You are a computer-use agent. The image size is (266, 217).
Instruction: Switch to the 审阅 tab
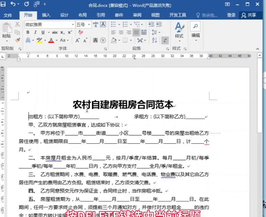[x=137, y=15]
